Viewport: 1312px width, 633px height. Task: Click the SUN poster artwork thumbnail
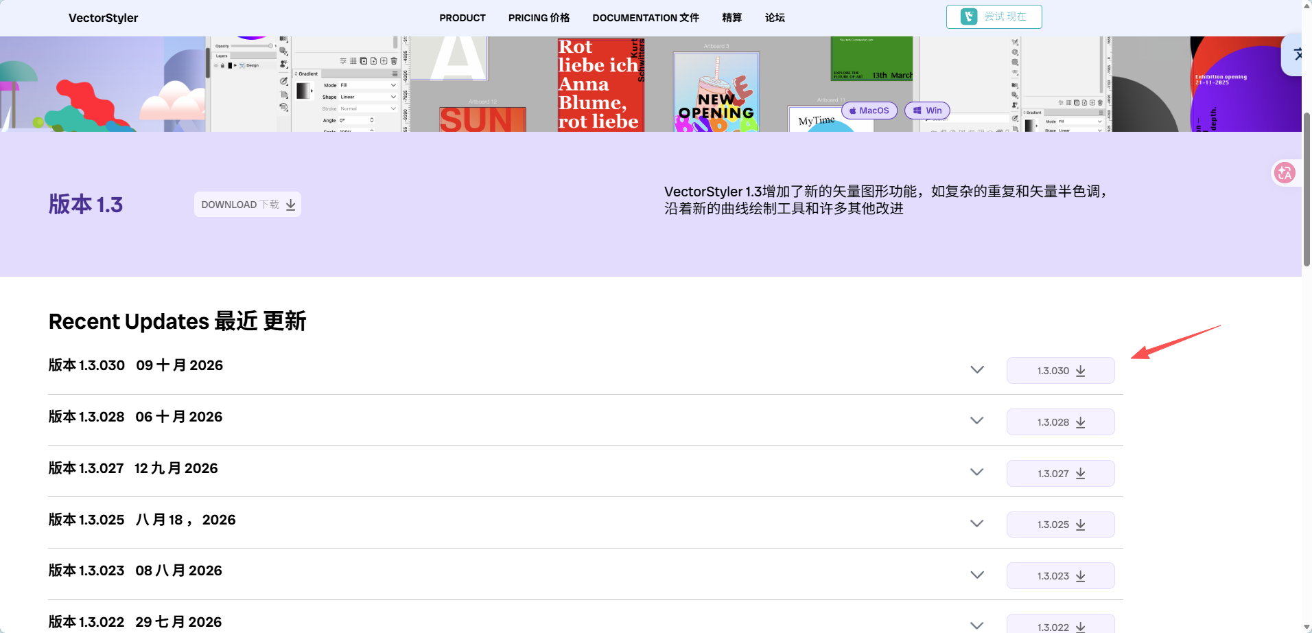click(482, 119)
